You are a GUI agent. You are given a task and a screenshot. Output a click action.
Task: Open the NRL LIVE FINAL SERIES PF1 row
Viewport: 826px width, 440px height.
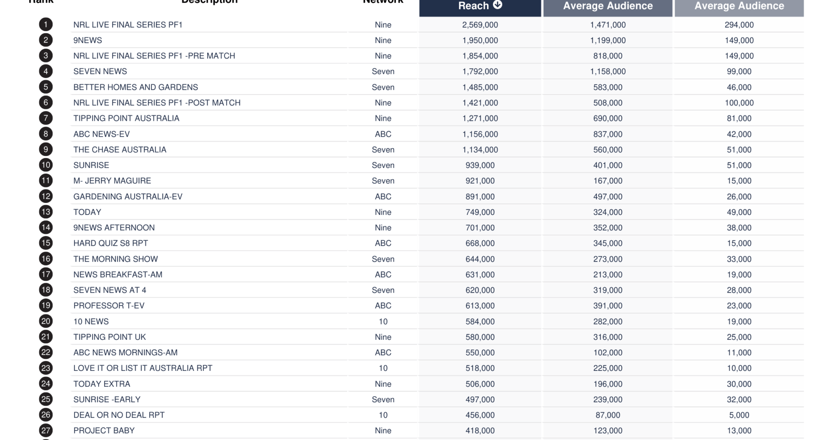point(128,24)
